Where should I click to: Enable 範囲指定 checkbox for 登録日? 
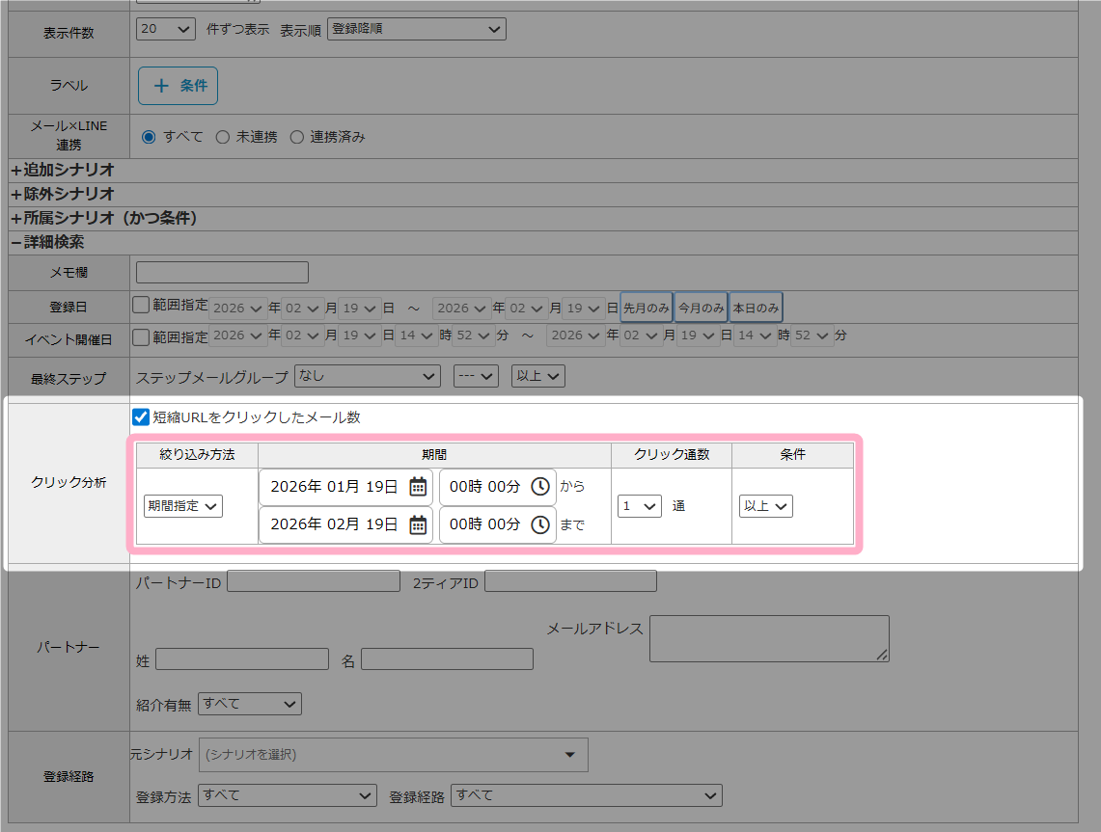[142, 306]
